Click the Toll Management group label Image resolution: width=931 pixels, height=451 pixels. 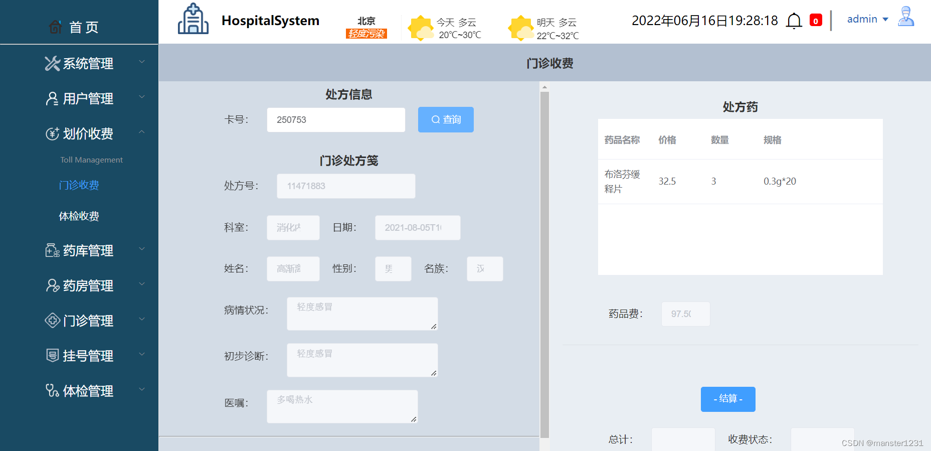point(91,160)
